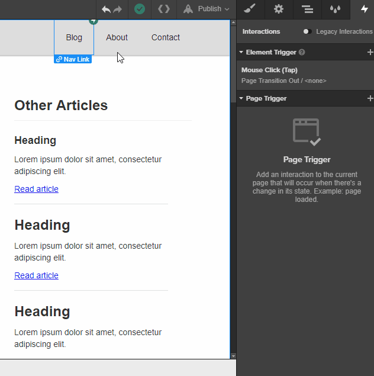The image size is (374, 376).
Task: Open the Style Manager droplets tab
Action: pyautogui.click(x=335, y=9)
